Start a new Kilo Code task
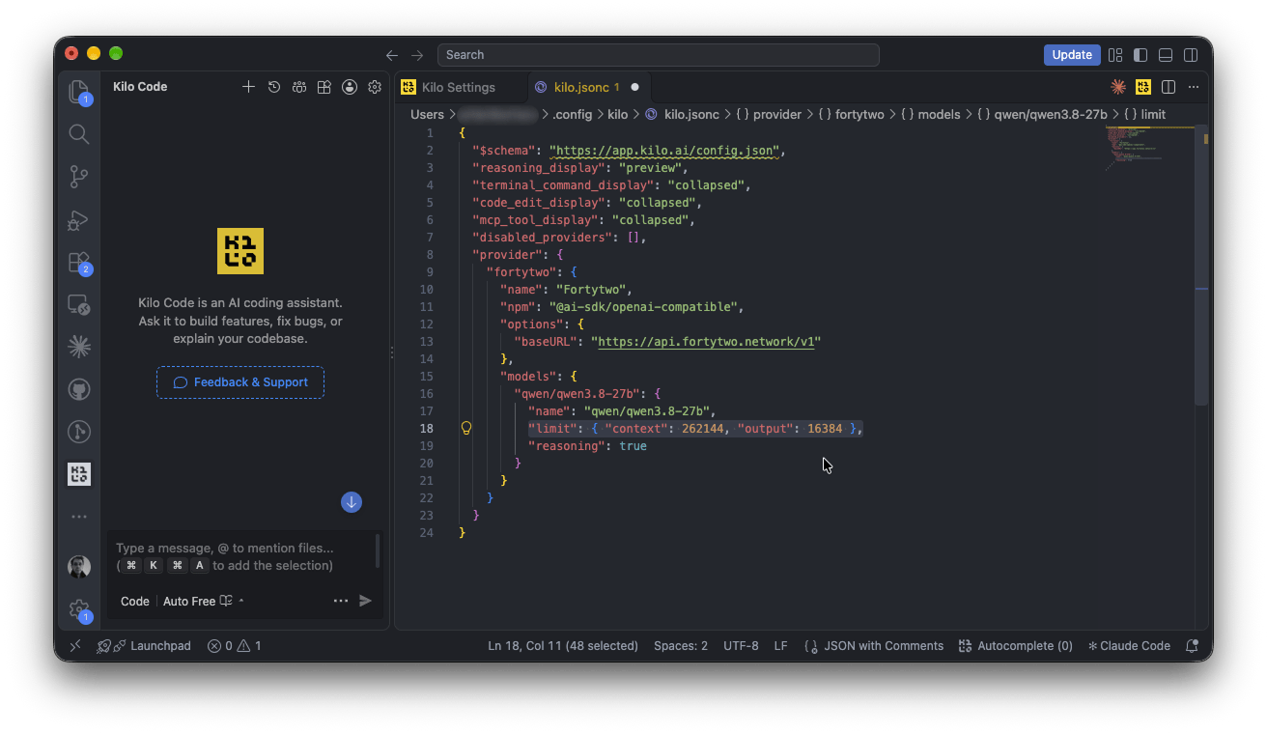 coord(248,87)
